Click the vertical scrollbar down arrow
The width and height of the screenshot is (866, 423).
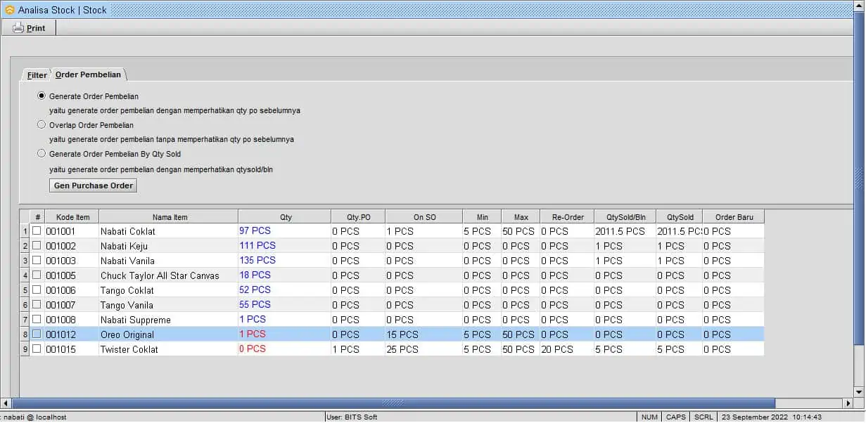click(859, 392)
